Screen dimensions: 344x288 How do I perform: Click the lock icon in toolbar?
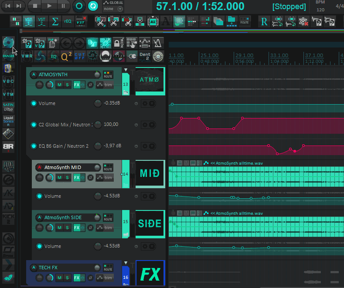click(x=118, y=43)
